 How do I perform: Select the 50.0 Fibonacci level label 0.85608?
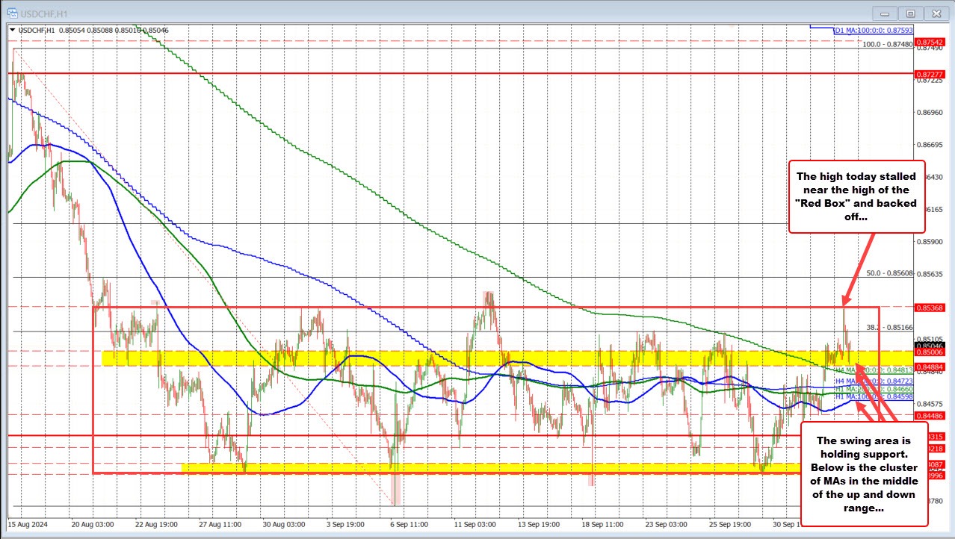[x=889, y=273]
